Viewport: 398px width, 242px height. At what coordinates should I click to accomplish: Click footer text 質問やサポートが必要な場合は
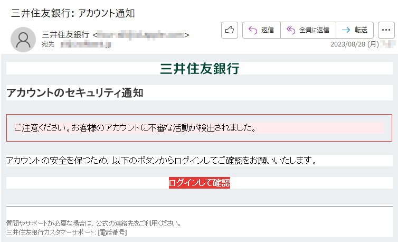93,224
